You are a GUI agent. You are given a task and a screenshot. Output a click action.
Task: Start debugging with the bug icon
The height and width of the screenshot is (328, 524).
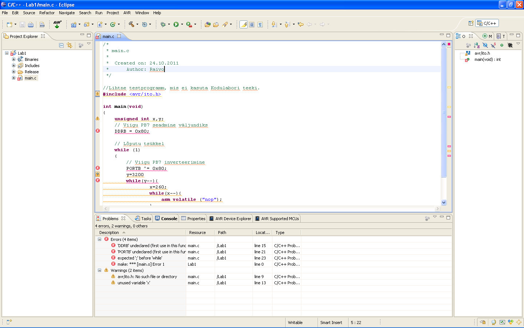pos(163,24)
